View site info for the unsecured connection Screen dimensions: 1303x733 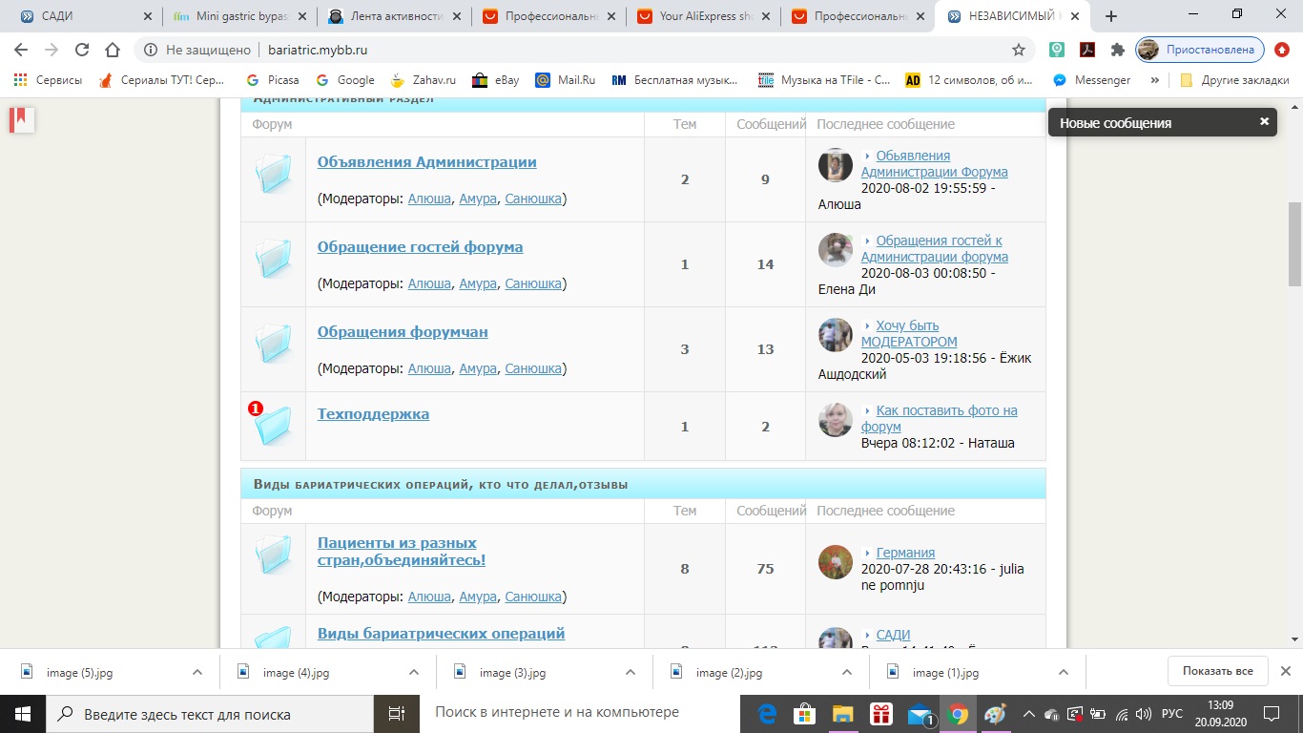(x=149, y=50)
